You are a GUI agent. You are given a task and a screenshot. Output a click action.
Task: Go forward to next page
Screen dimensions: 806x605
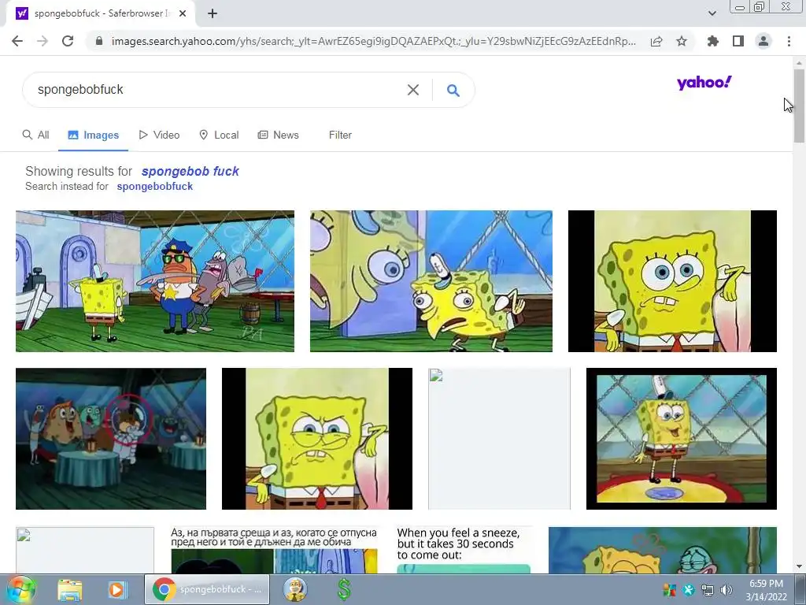click(x=43, y=41)
